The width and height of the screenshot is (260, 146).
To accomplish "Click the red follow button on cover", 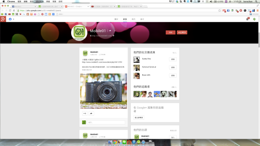I will pos(171,32).
